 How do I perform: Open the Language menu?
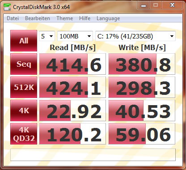pyautogui.click(x=108, y=18)
